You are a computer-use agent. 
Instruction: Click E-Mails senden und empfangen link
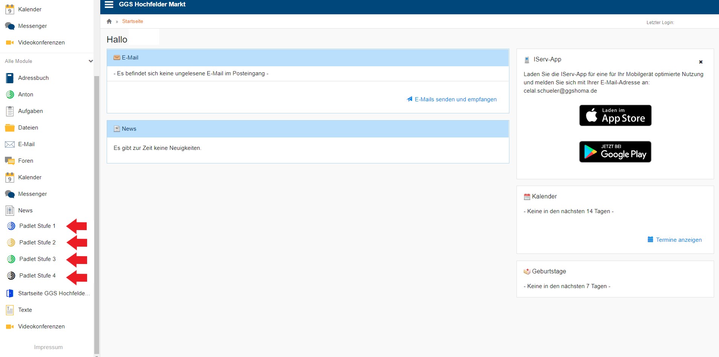click(455, 99)
